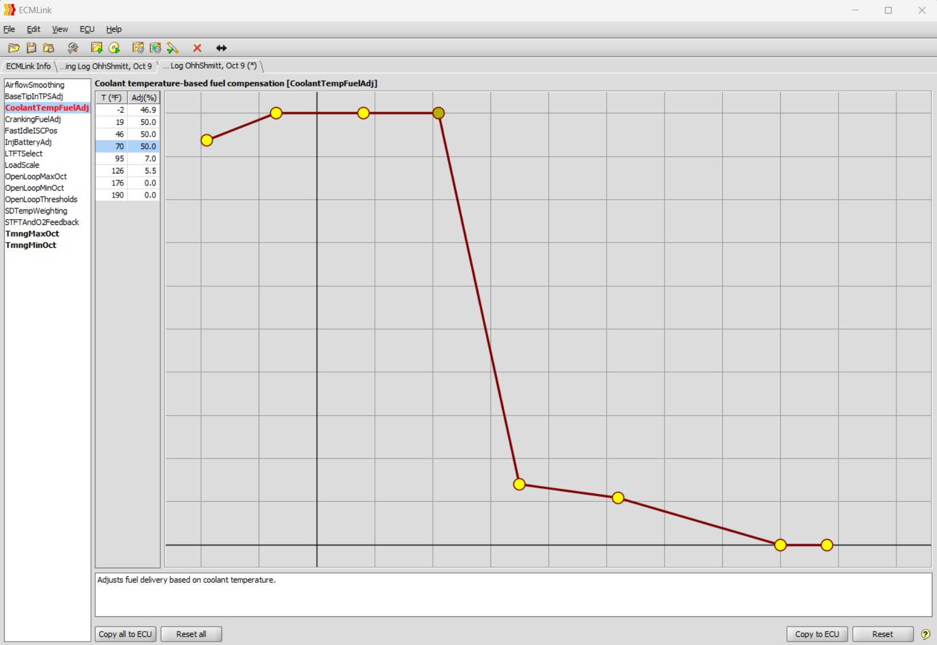
Task: Select the 126°F graph point at 5.5%
Action: [618, 498]
